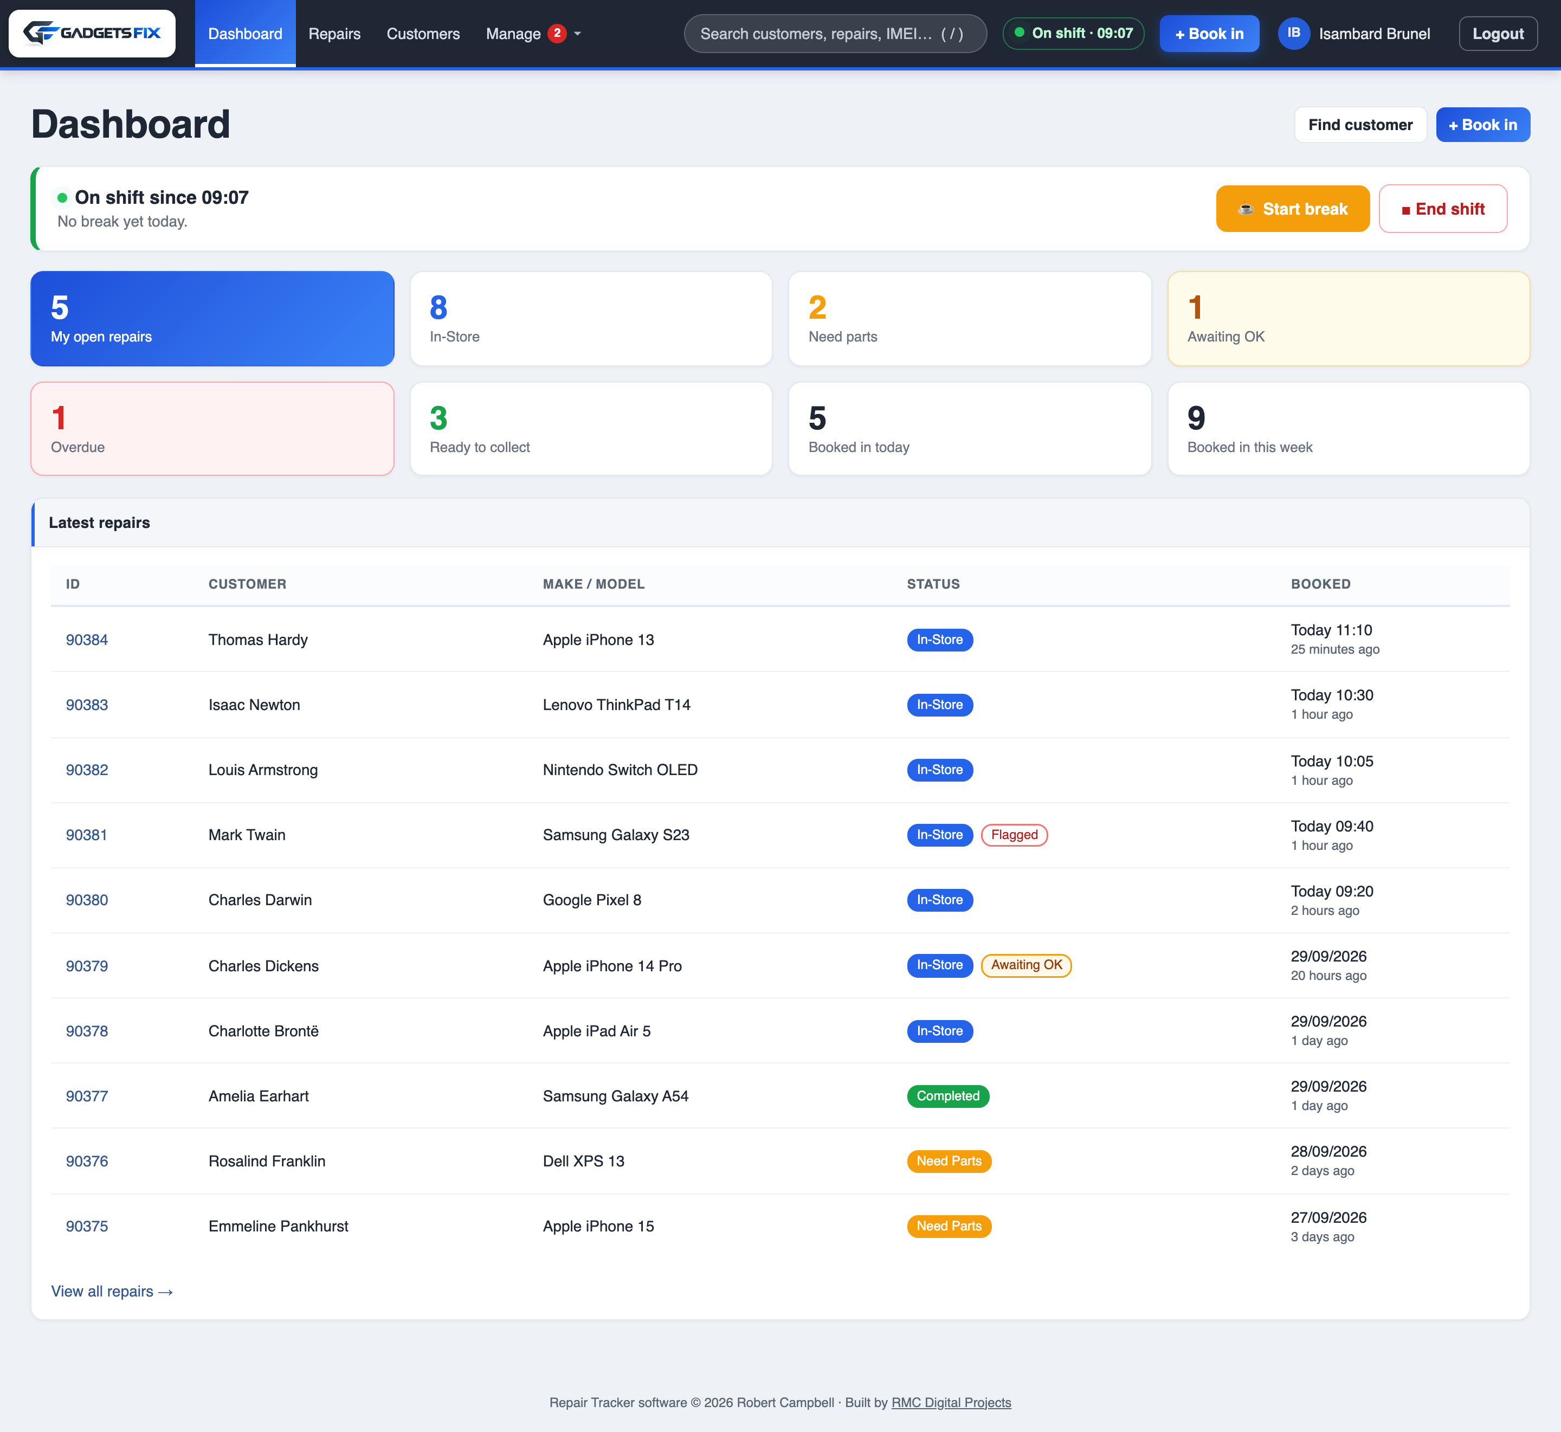Open repair ID 90381
Image resolution: width=1561 pixels, height=1432 pixels.
click(x=86, y=835)
